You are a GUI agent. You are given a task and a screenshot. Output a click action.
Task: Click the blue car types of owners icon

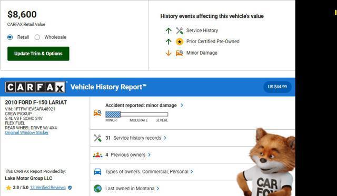point(97,171)
